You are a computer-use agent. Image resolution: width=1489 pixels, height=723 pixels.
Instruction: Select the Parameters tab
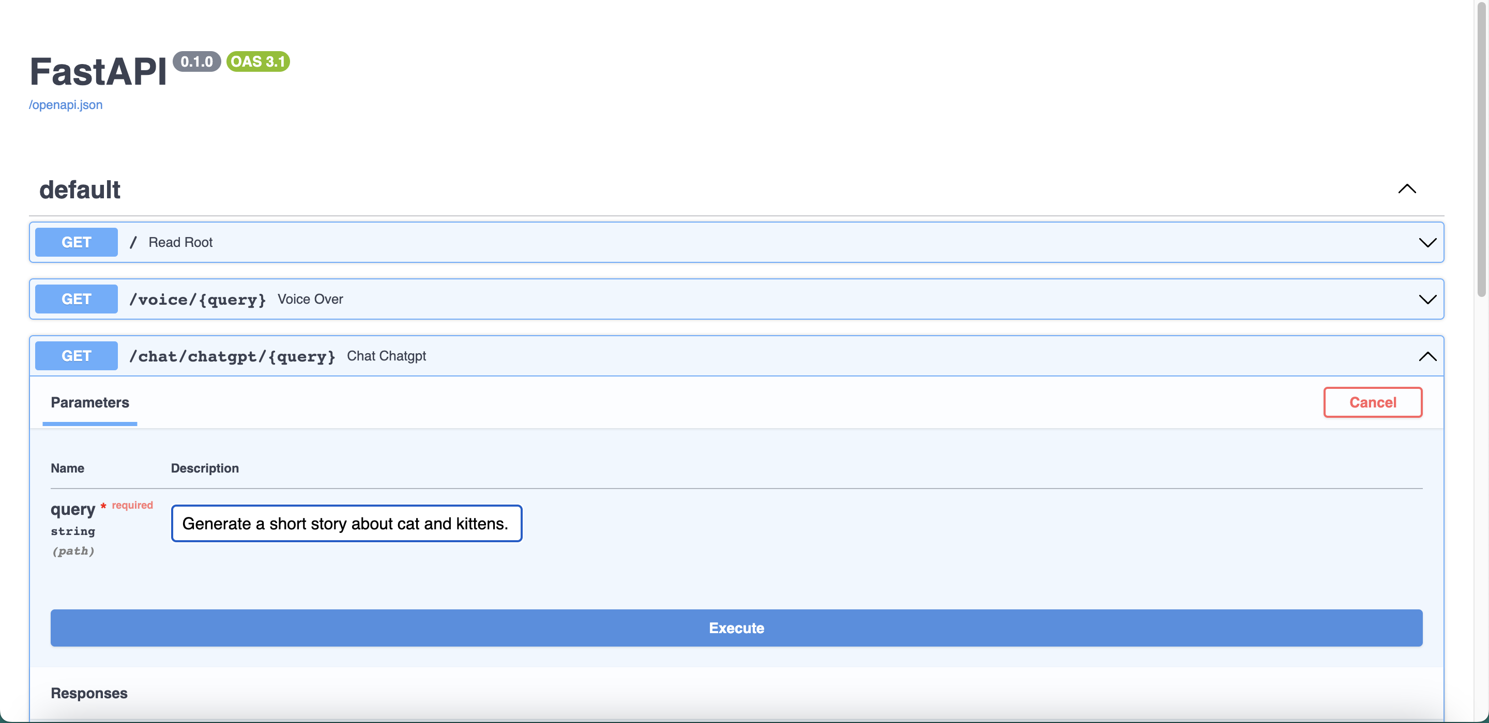pos(89,402)
